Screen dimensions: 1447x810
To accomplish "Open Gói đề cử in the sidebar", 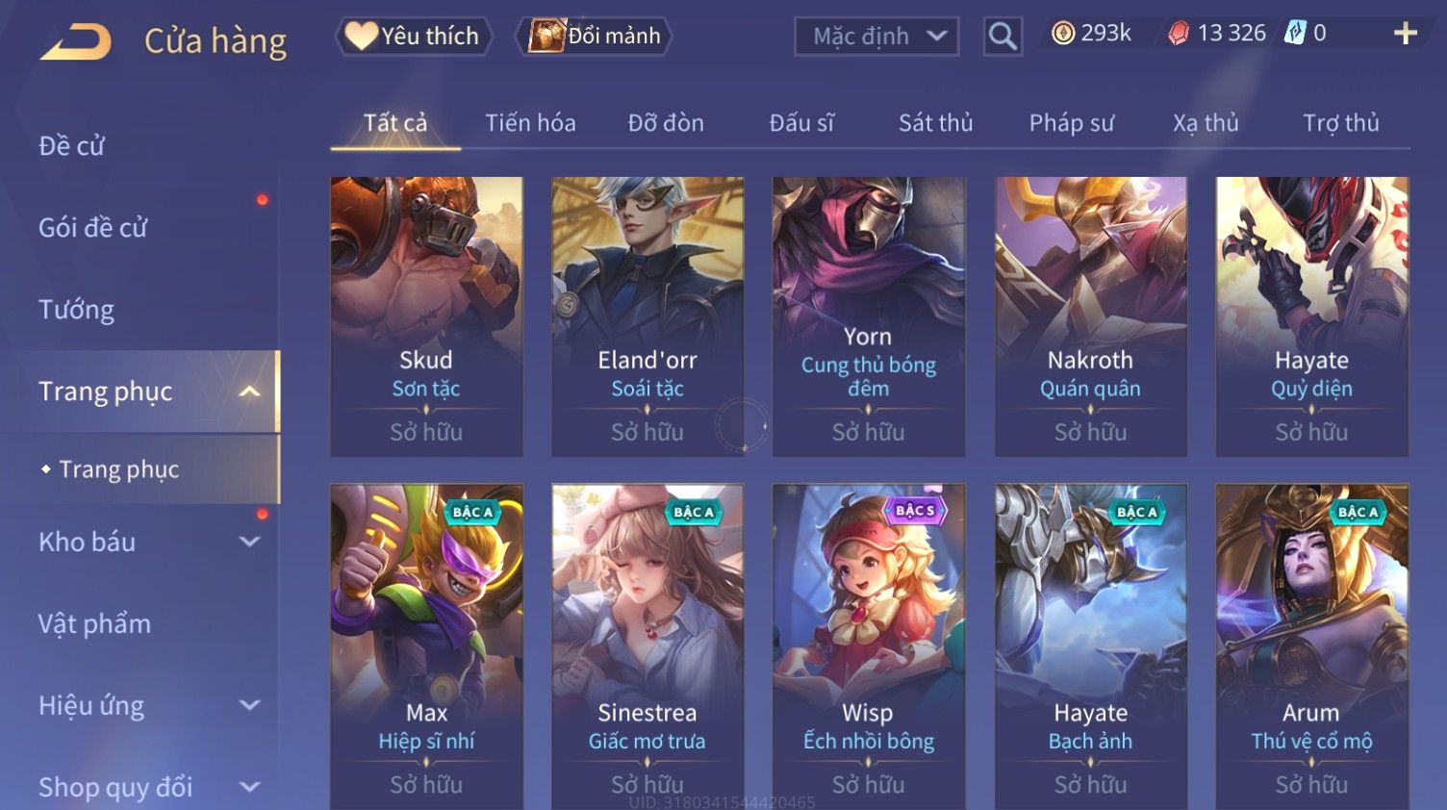I will [92, 228].
